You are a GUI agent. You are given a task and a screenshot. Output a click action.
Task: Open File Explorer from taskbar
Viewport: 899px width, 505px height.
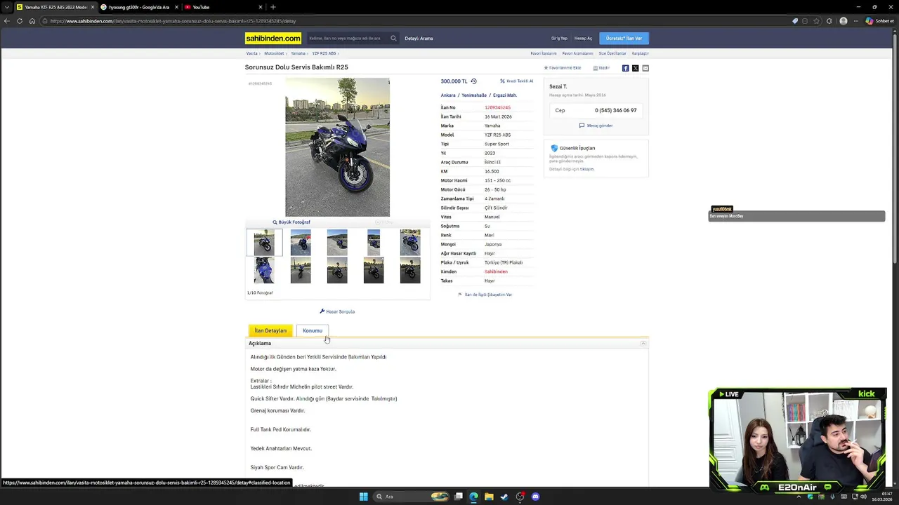coord(489,497)
